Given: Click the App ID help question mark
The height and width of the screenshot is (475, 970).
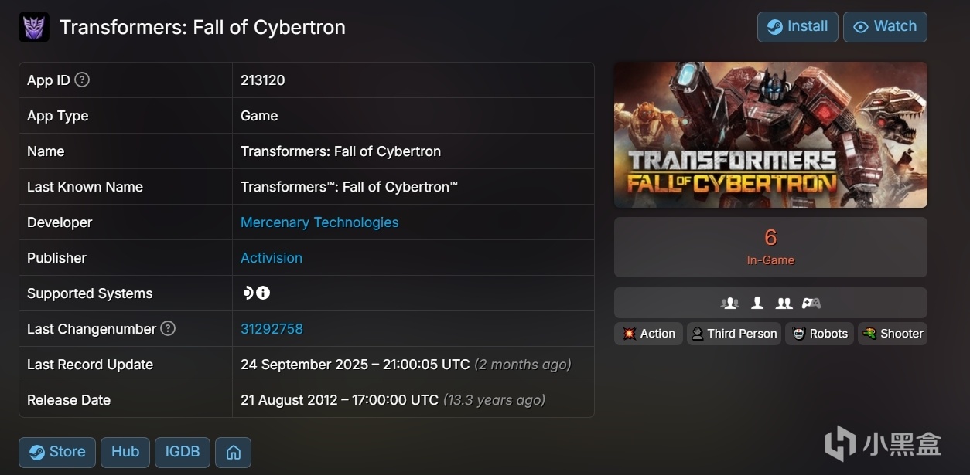Looking at the screenshot, I should point(82,80).
